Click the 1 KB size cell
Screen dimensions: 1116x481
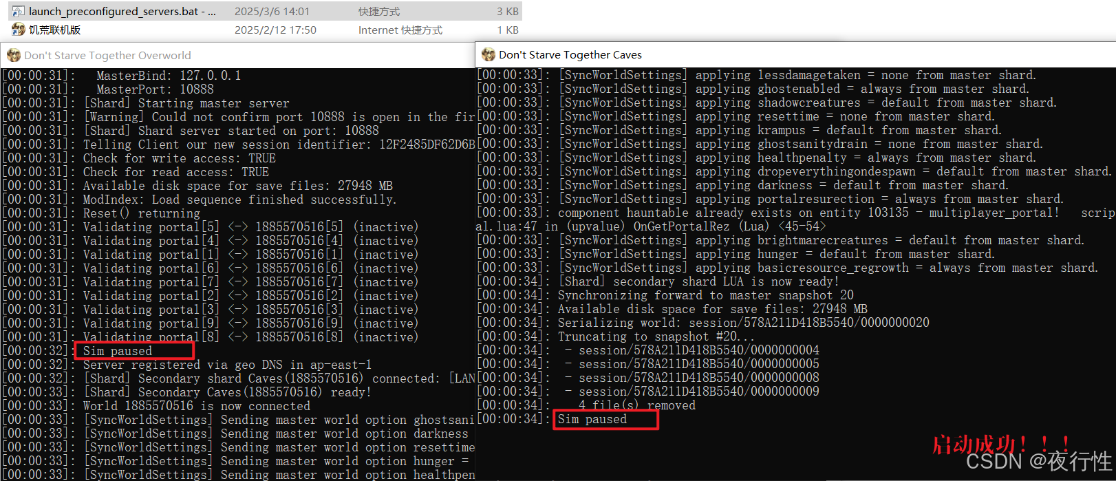coord(508,30)
